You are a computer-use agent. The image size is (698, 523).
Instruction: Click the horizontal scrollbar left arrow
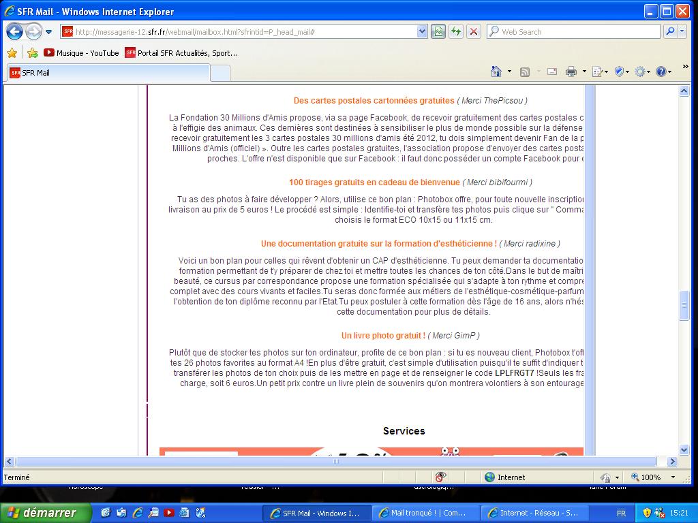pos(10,462)
